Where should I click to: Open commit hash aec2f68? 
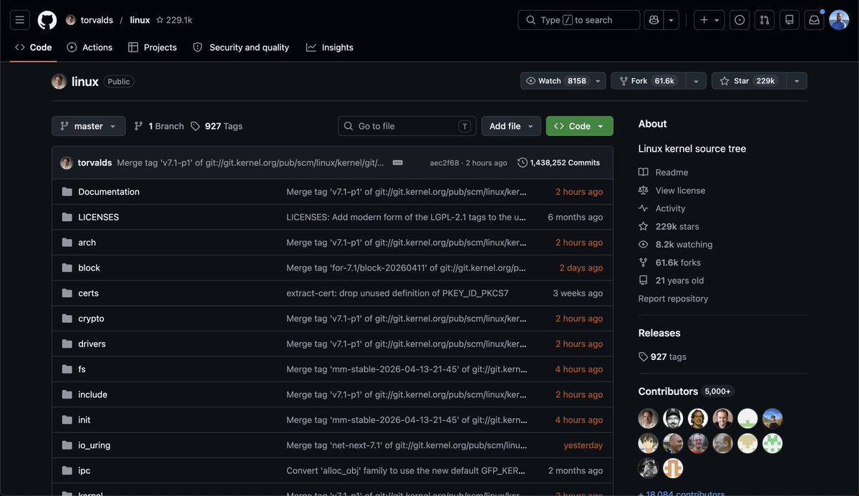pos(445,163)
